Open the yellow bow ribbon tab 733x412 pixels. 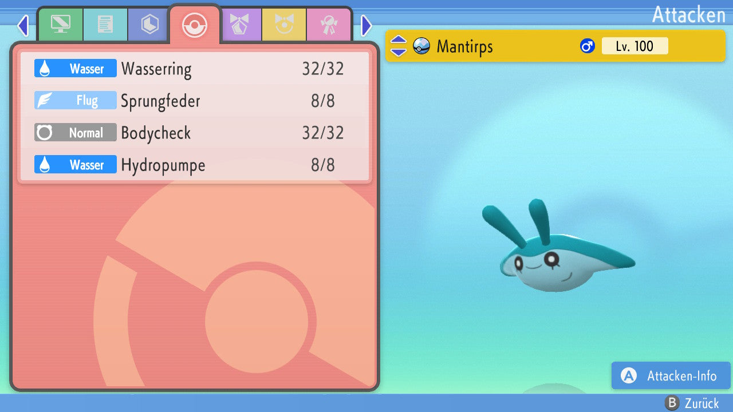(x=284, y=25)
